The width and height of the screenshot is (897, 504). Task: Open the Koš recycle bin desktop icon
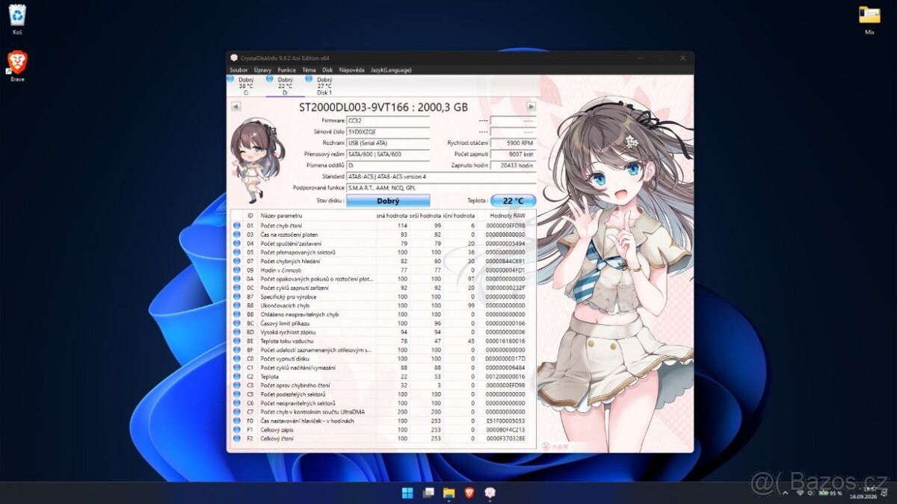[16, 20]
